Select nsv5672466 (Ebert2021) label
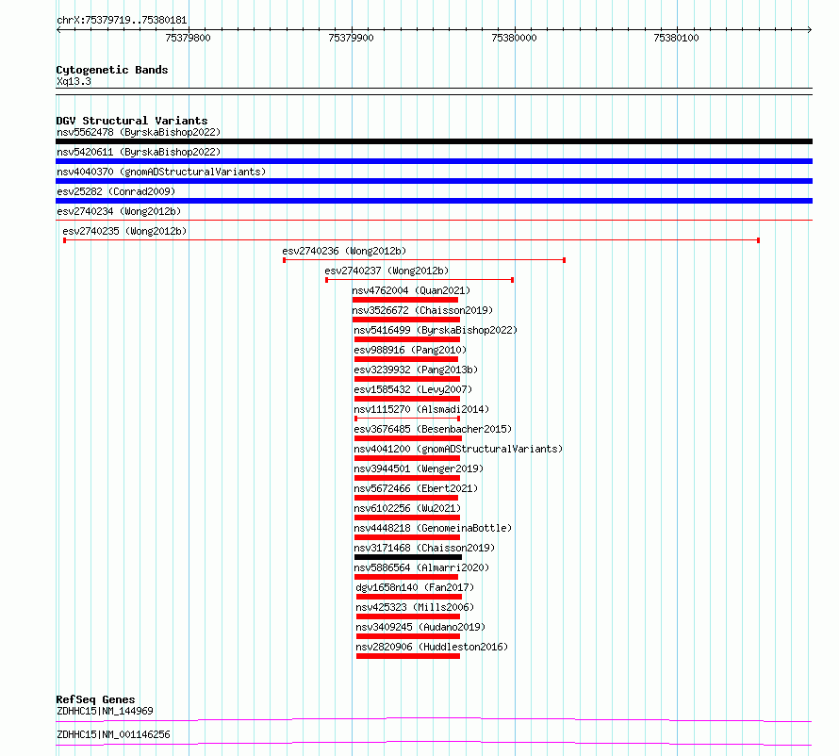 click(x=416, y=488)
